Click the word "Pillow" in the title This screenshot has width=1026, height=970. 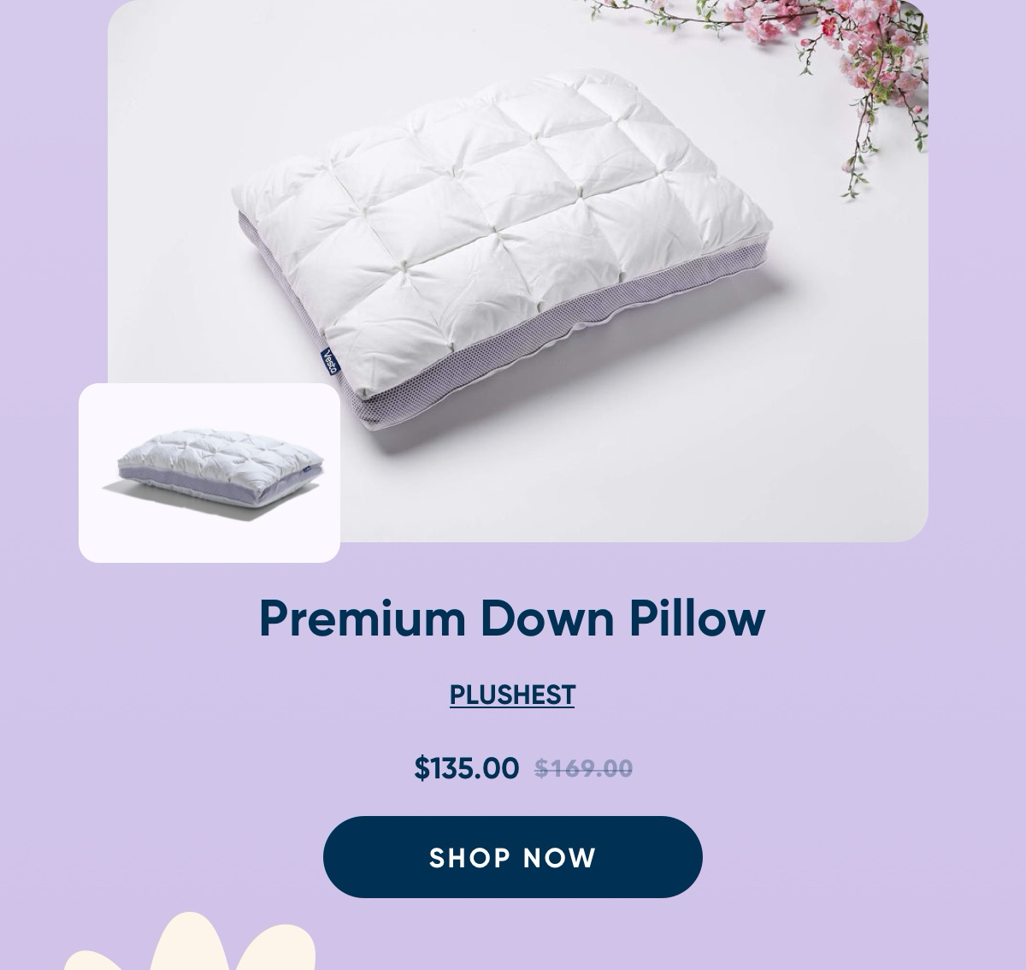(698, 618)
